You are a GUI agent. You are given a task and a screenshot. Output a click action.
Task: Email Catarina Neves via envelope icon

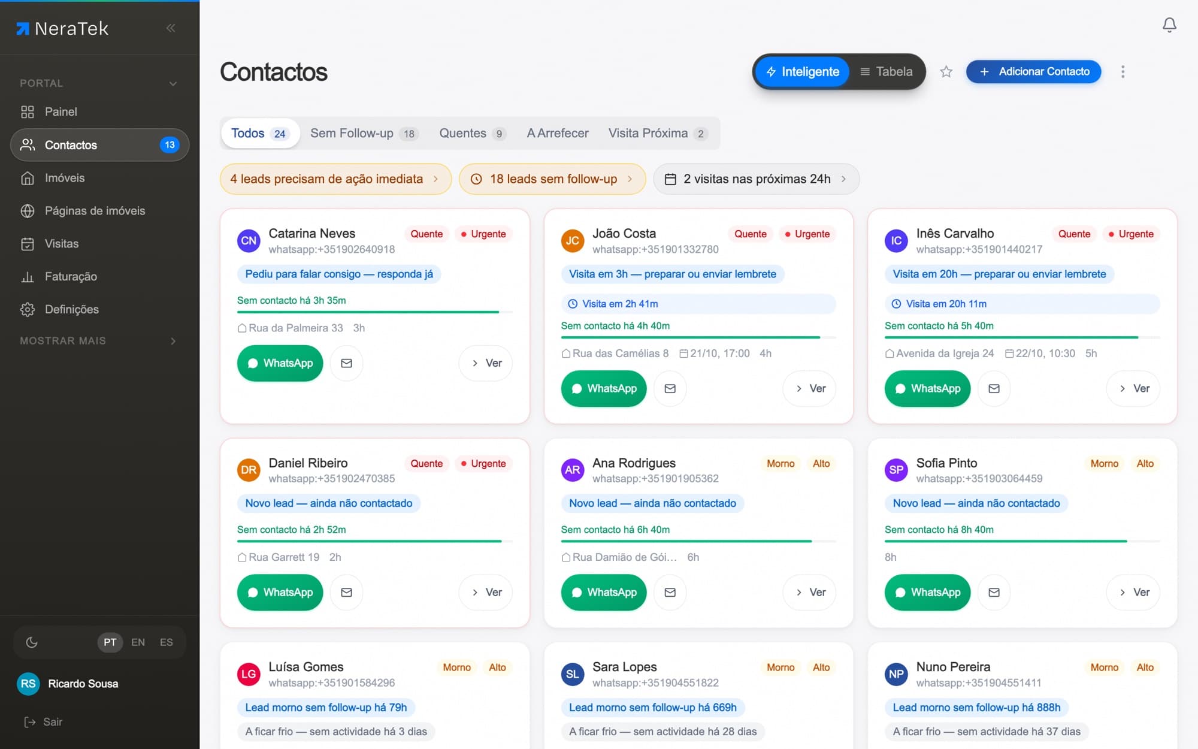click(x=346, y=363)
